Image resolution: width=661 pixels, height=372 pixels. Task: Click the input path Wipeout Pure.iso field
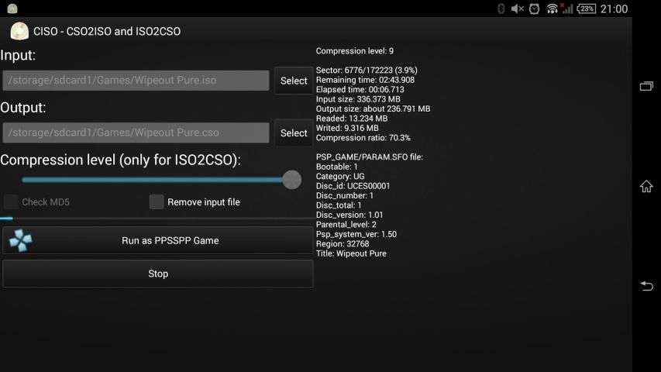tap(136, 80)
